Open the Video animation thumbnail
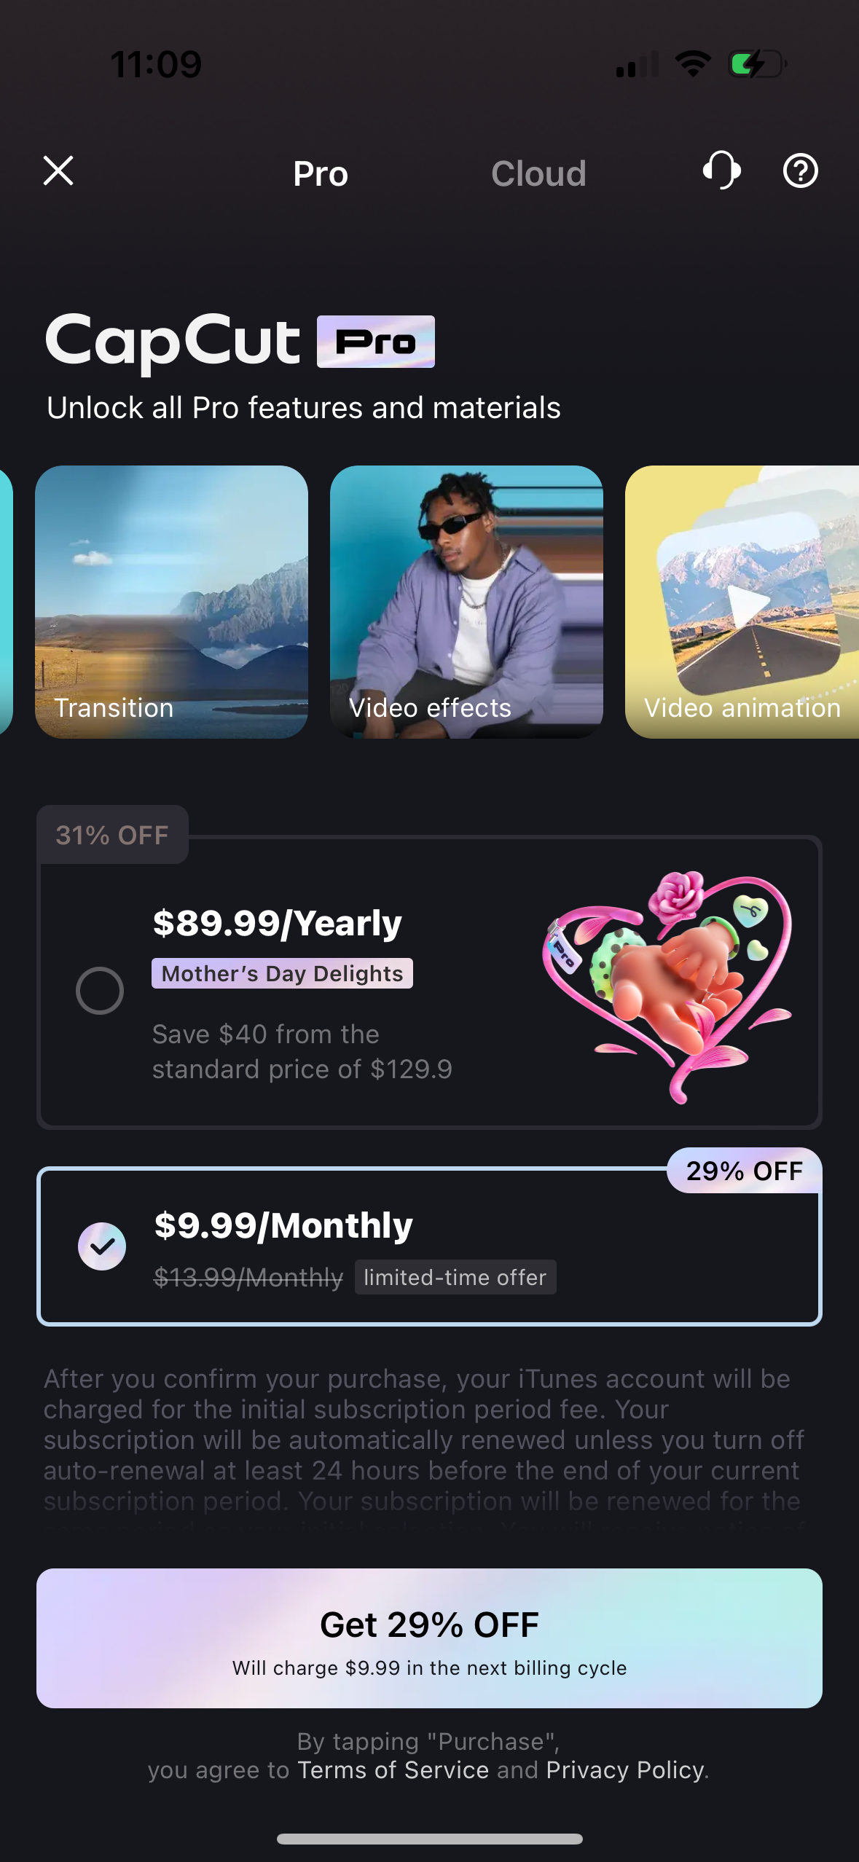 (x=742, y=602)
